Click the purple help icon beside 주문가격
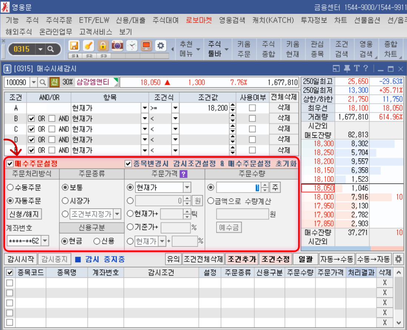The height and width of the screenshot is (330, 407). click(183, 174)
